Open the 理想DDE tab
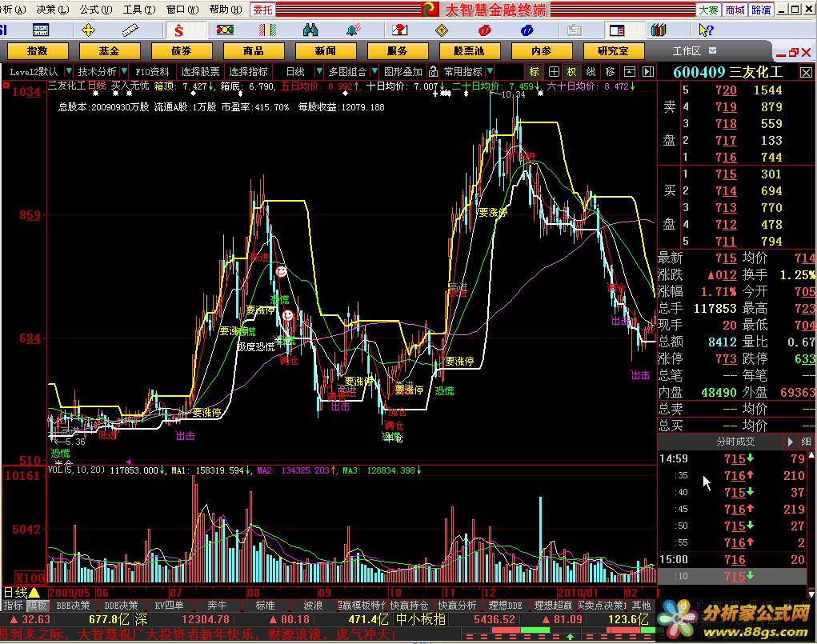Viewport: 817px width, 644px height. (506, 606)
